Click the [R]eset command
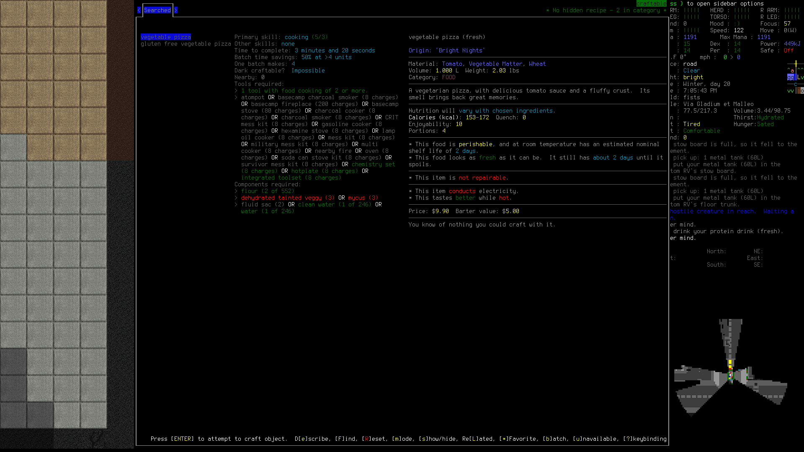The image size is (804, 452). click(373, 439)
